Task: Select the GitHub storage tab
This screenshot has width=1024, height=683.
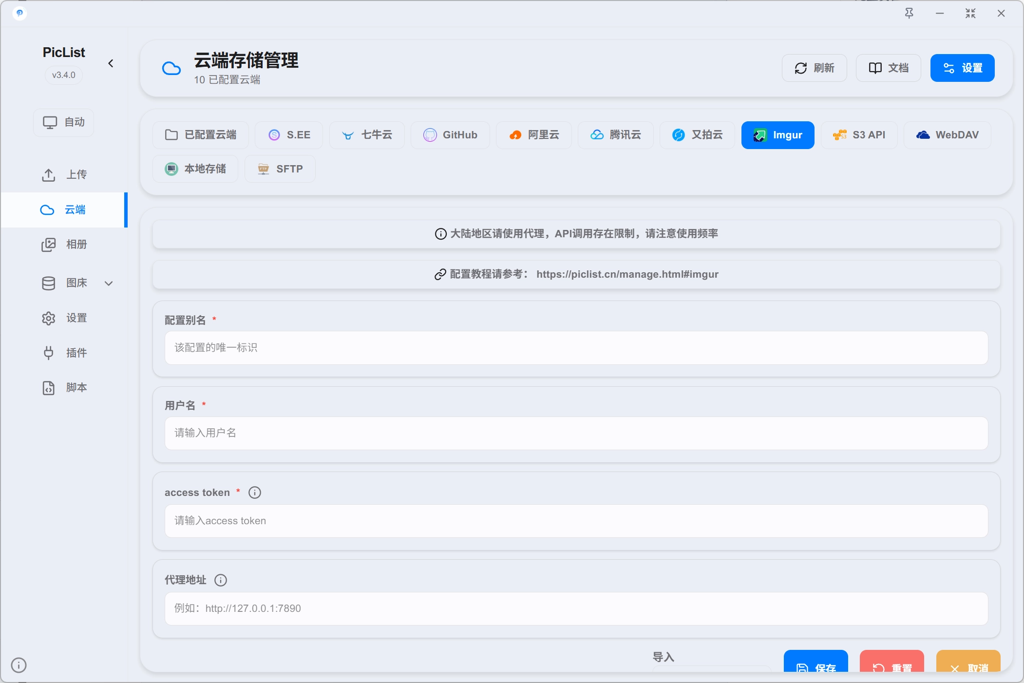Action: tap(450, 135)
